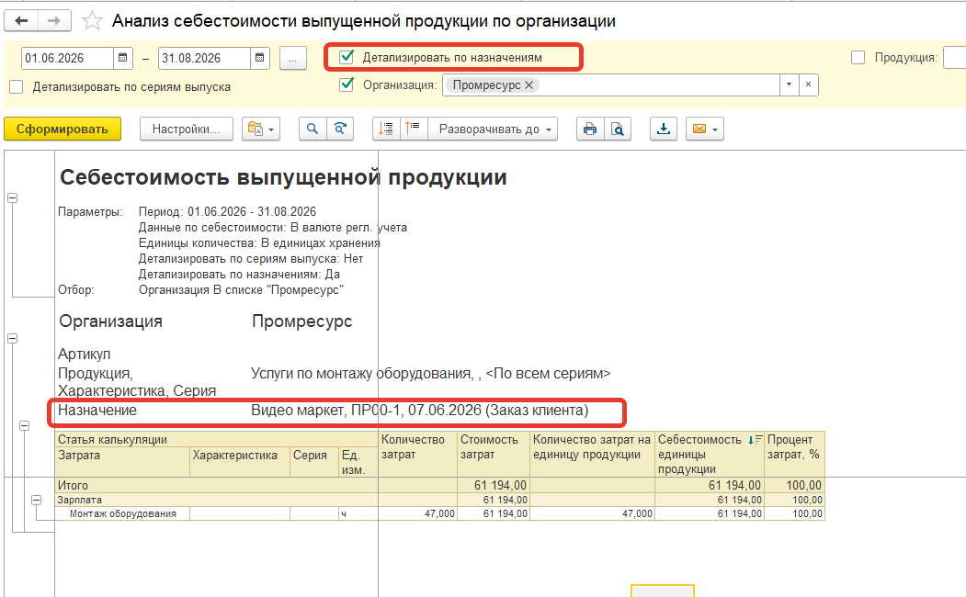Click the back navigation arrow
The image size is (966, 597).
[21, 21]
